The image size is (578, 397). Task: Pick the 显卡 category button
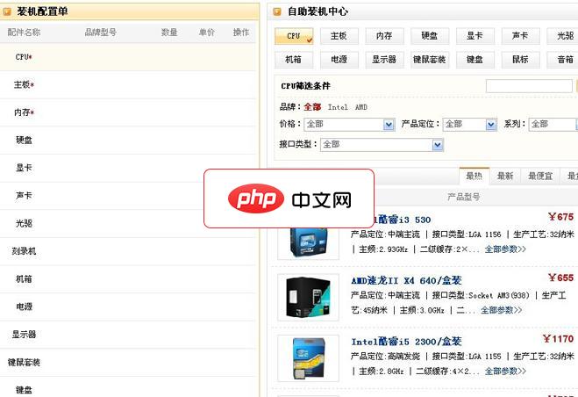tap(475, 36)
